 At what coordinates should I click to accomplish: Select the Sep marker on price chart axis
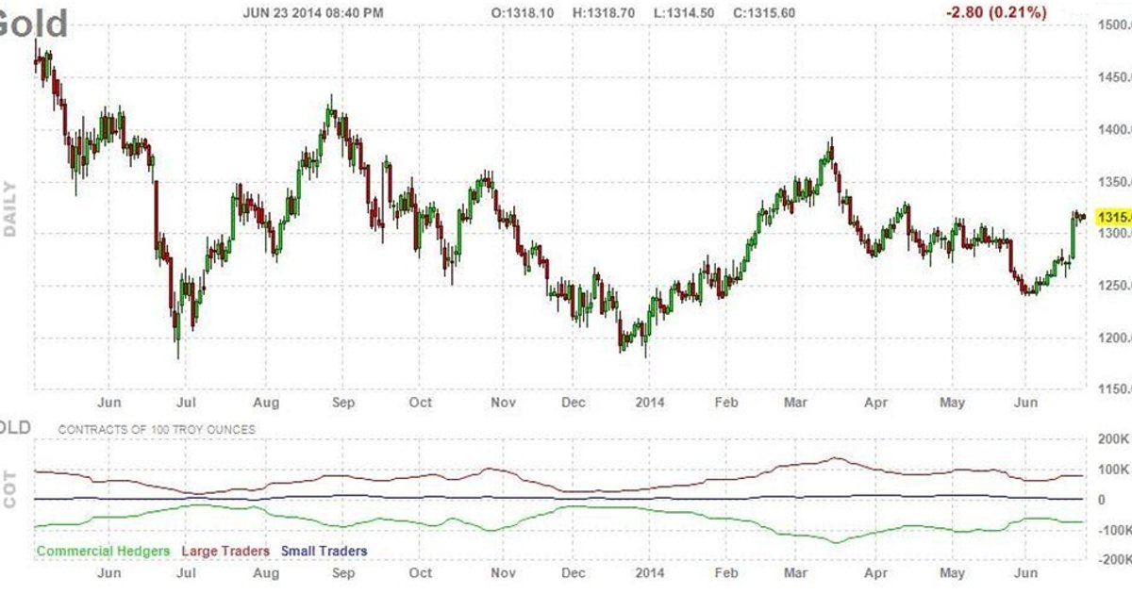tap(343, 403)
